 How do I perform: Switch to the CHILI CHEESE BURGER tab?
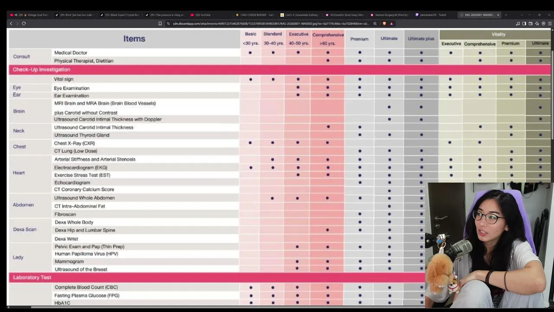coord(255,15)
